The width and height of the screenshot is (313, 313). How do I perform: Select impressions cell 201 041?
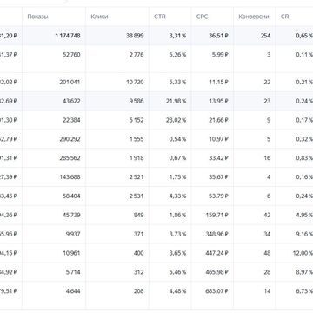[x=70, y=82]
